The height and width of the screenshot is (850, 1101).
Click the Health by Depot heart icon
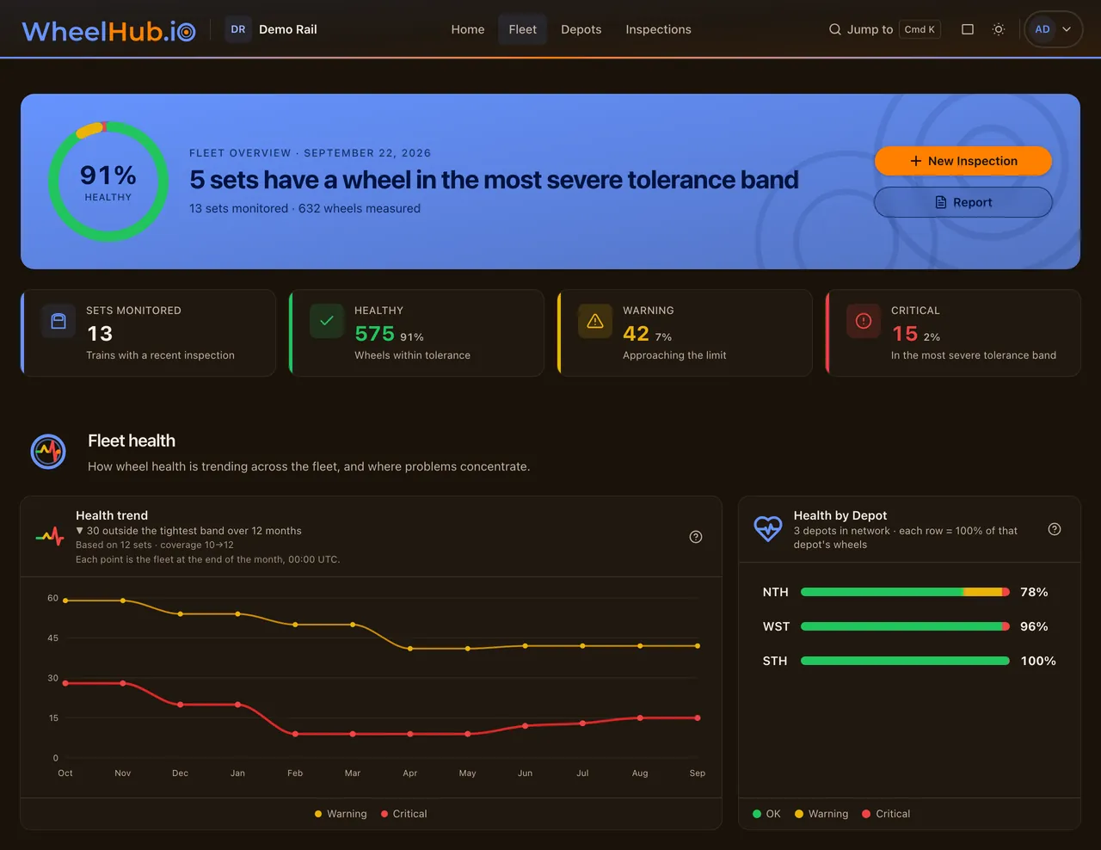(768, 528)
